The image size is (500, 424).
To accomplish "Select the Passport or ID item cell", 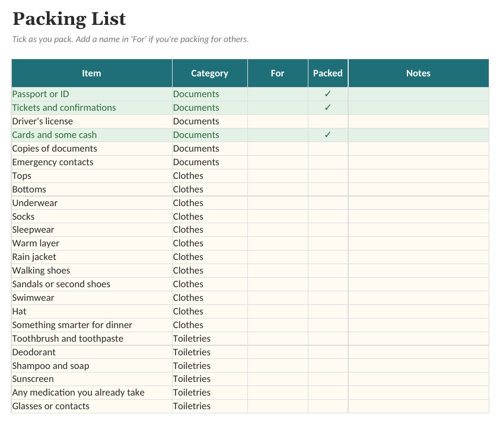I will click(92, 94).
